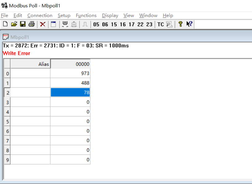The height and width of the screenshot is (184, 252).
Task: Open function 06 write single register
Action: pyautogui.click(x=105, y=24)
